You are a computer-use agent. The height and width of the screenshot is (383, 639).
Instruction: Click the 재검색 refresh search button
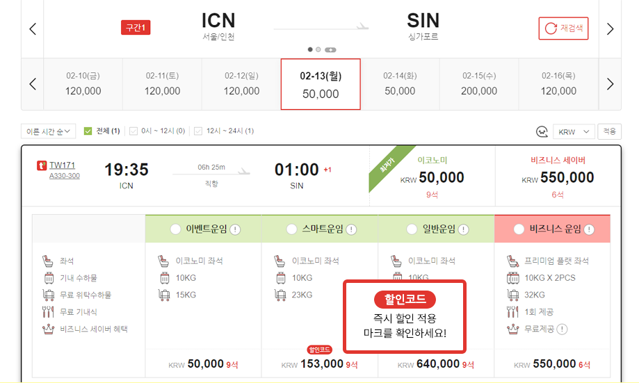563,28
